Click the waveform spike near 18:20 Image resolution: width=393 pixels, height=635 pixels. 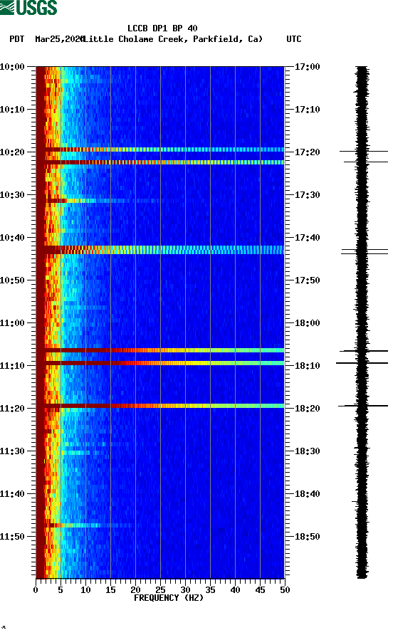pyautogui.click(x=363, y=406)
